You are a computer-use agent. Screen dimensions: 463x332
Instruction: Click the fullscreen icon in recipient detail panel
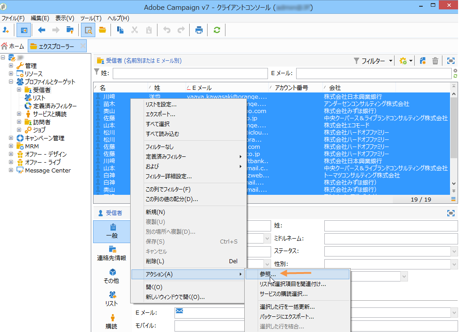click(451, 213)
